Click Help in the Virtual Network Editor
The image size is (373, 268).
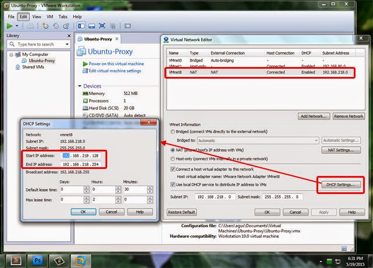coord(352,212)
